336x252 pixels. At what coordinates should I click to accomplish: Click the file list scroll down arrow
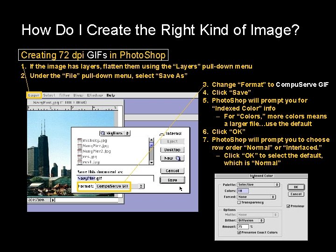[152, 162]
